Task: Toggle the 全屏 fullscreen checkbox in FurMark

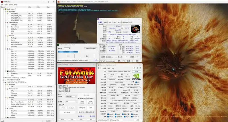Action: click(x=66, y=95)
